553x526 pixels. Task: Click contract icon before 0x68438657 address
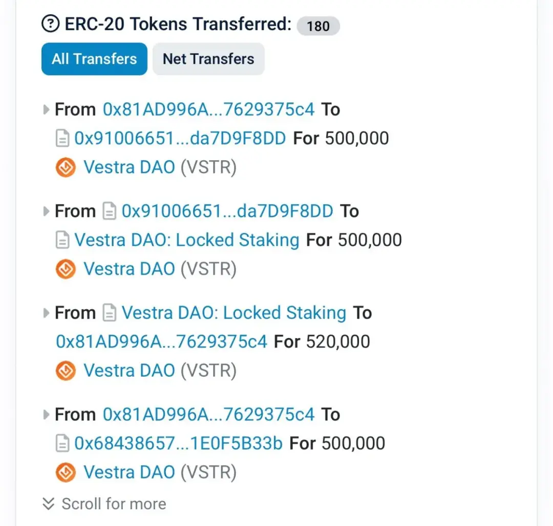click(62, 444)
